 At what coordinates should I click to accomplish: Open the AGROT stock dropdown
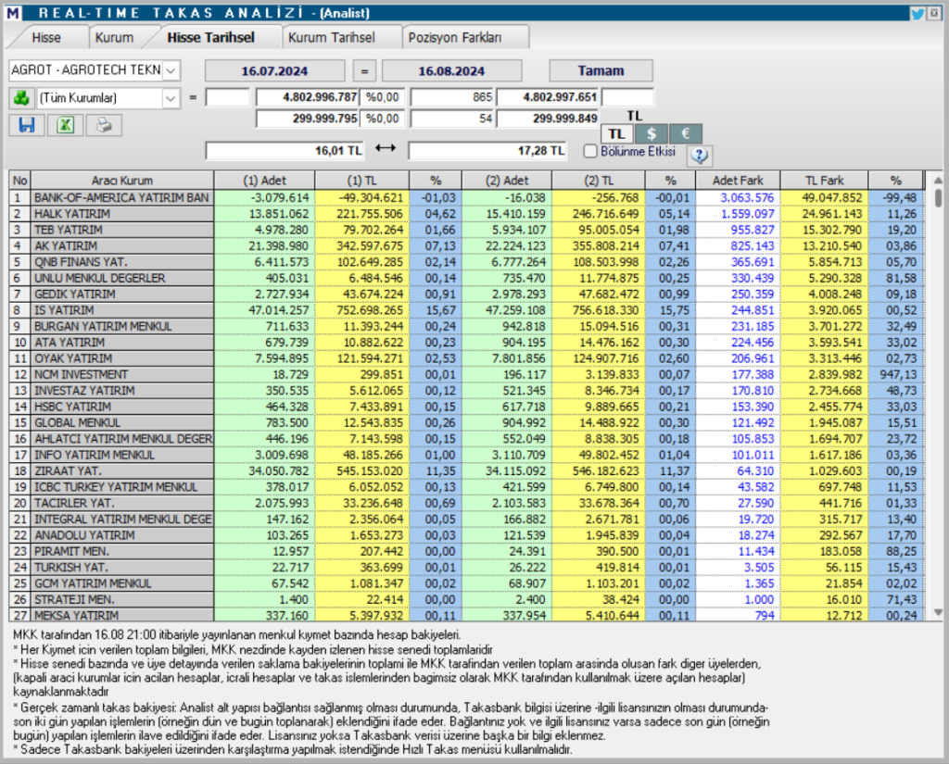[171, 70]
